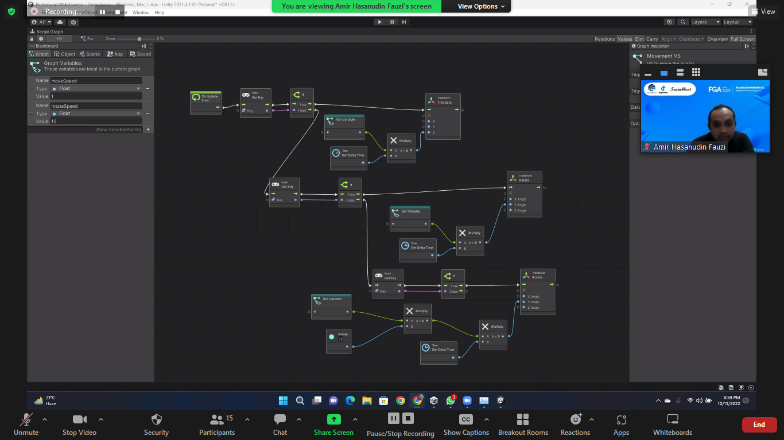
Task: Click the graph Zoom slider handle
Action: click(139, 39)
